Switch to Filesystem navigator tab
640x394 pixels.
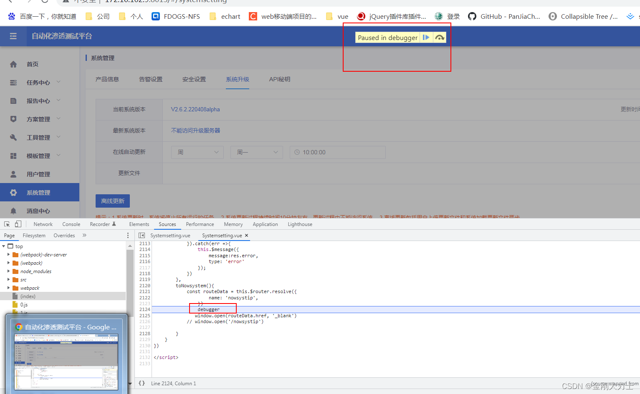click(34, 236)
